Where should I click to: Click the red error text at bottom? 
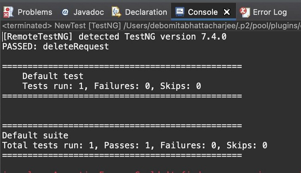pos(129,171)
